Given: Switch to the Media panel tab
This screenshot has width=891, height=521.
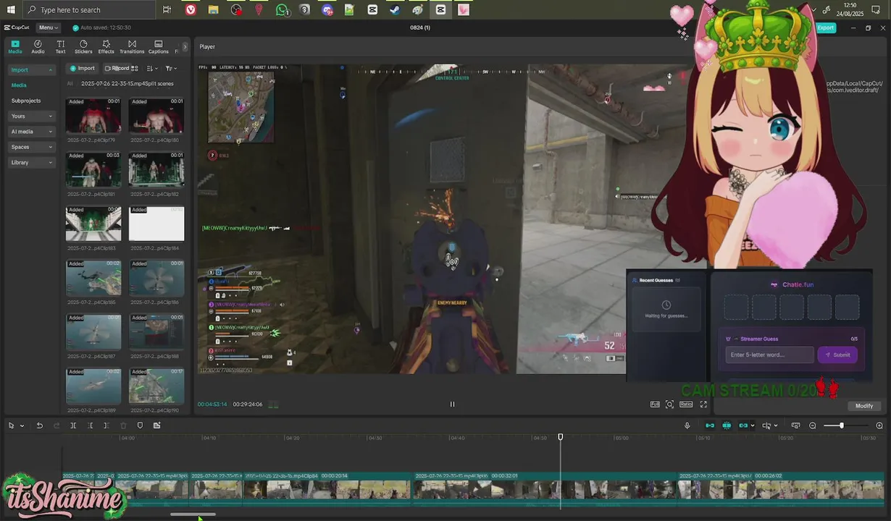Looking at the screenshot, I should pos(15,47).
